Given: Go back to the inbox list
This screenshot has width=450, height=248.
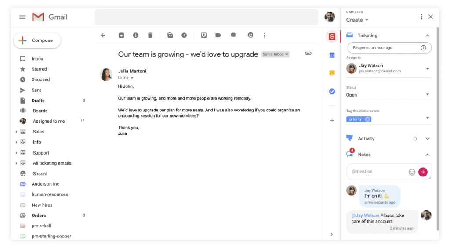Looking at the screenshot, I should pos(103,35).
